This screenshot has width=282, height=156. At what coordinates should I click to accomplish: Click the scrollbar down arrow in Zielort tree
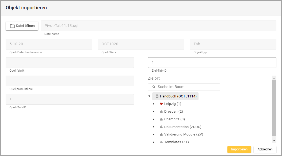click(274, 140)
